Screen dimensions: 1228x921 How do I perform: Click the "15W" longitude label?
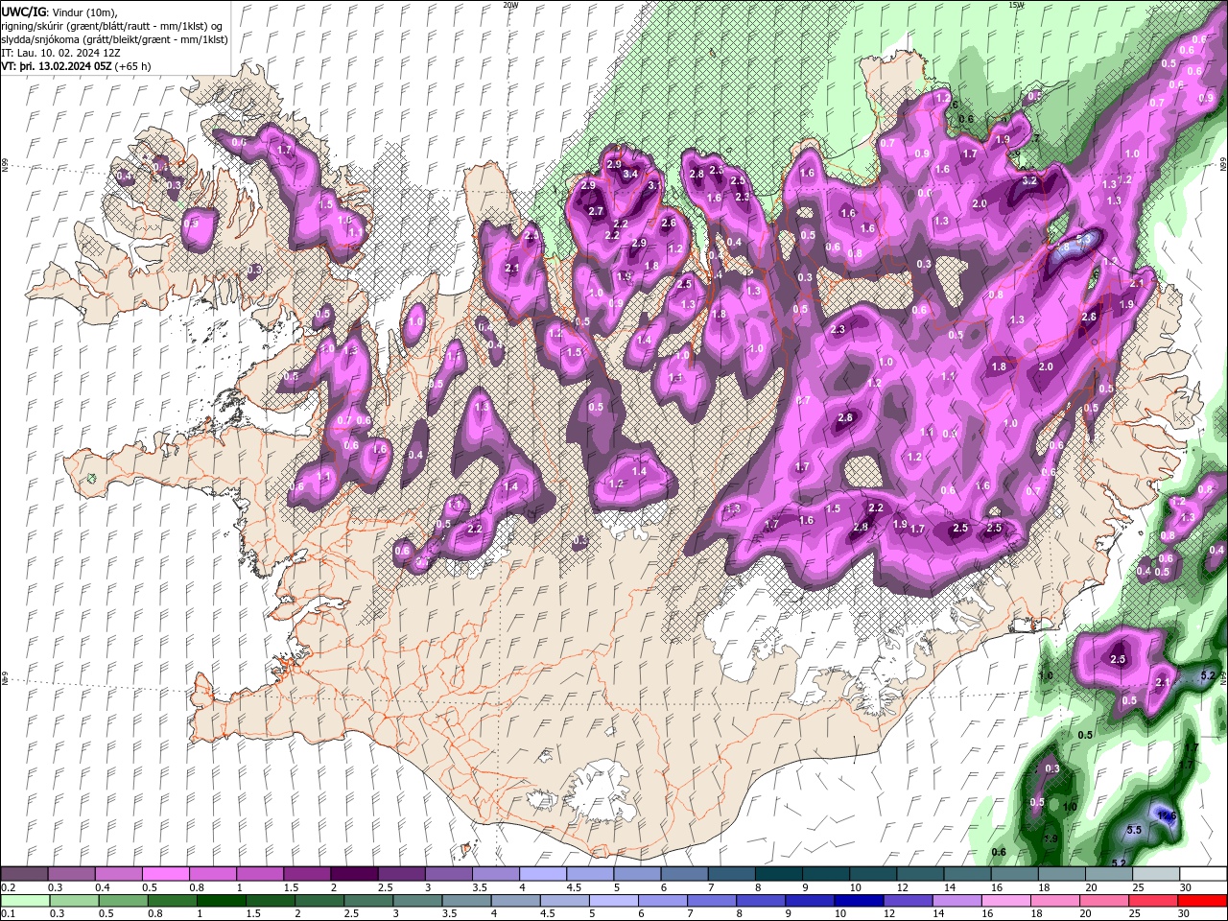[x=1017, y=5]
